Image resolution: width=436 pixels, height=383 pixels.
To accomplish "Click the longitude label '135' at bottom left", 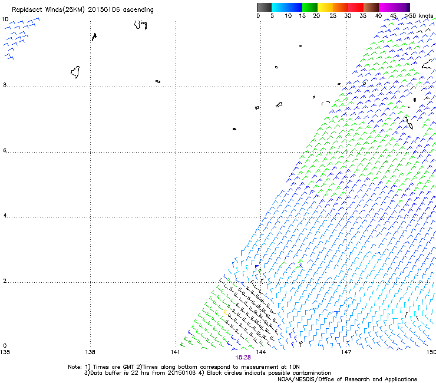I will (x=5, y=352).
